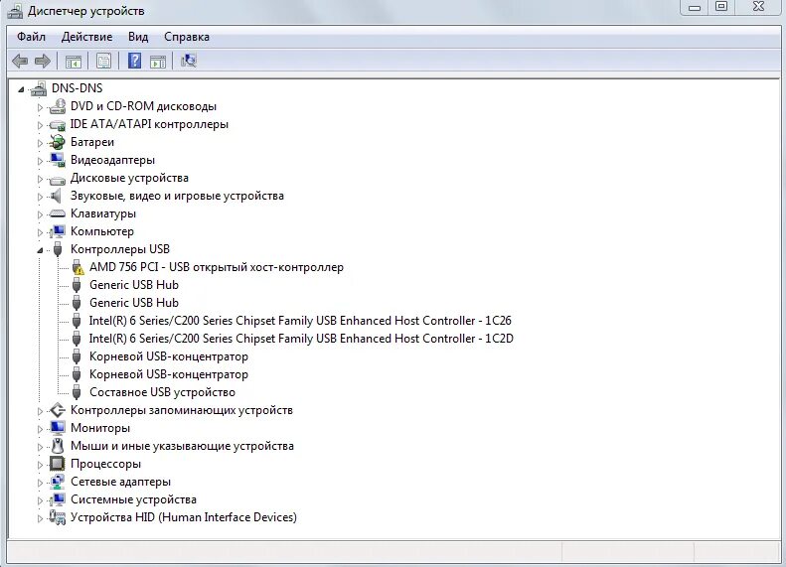The width and height of the screenshot is (786, 567).
Task: Open the Вид menu
Action: click(x=138, y=37)
